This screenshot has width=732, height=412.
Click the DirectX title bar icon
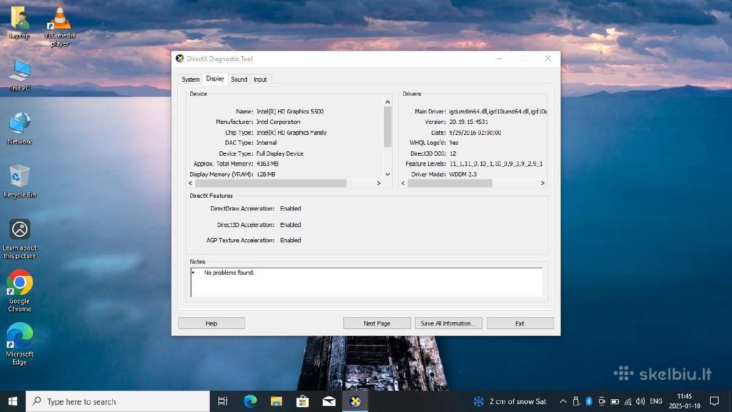pyautogui.click(x=179, y=59)
